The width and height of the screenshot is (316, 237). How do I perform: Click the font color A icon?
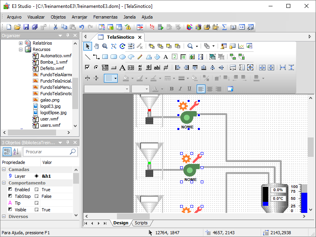[x=155, y=89]
